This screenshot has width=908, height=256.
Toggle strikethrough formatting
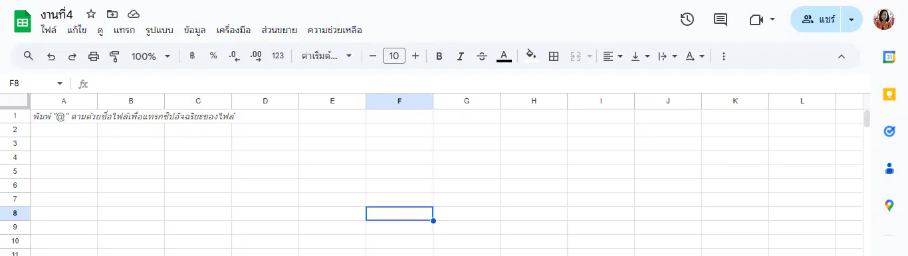tap(482, 56)
